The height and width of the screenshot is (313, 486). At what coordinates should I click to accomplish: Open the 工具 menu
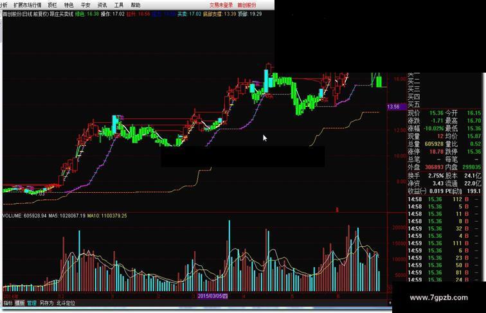click(x=119, y=5)
